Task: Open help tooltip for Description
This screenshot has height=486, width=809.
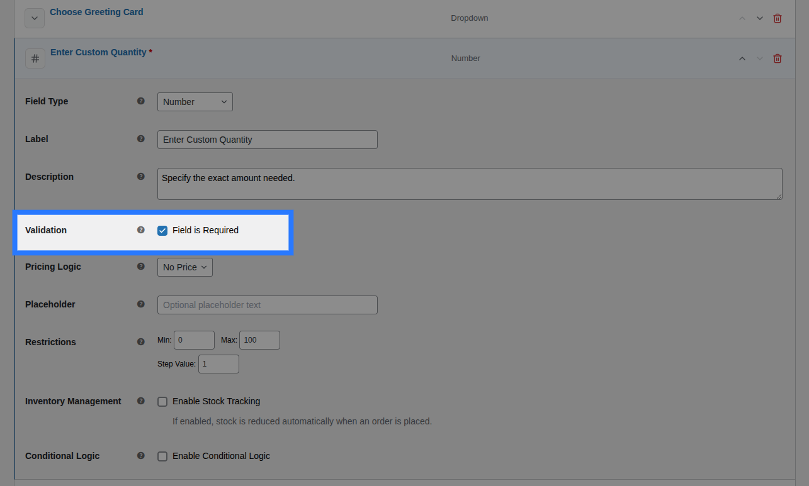Action: click(141, 176)
